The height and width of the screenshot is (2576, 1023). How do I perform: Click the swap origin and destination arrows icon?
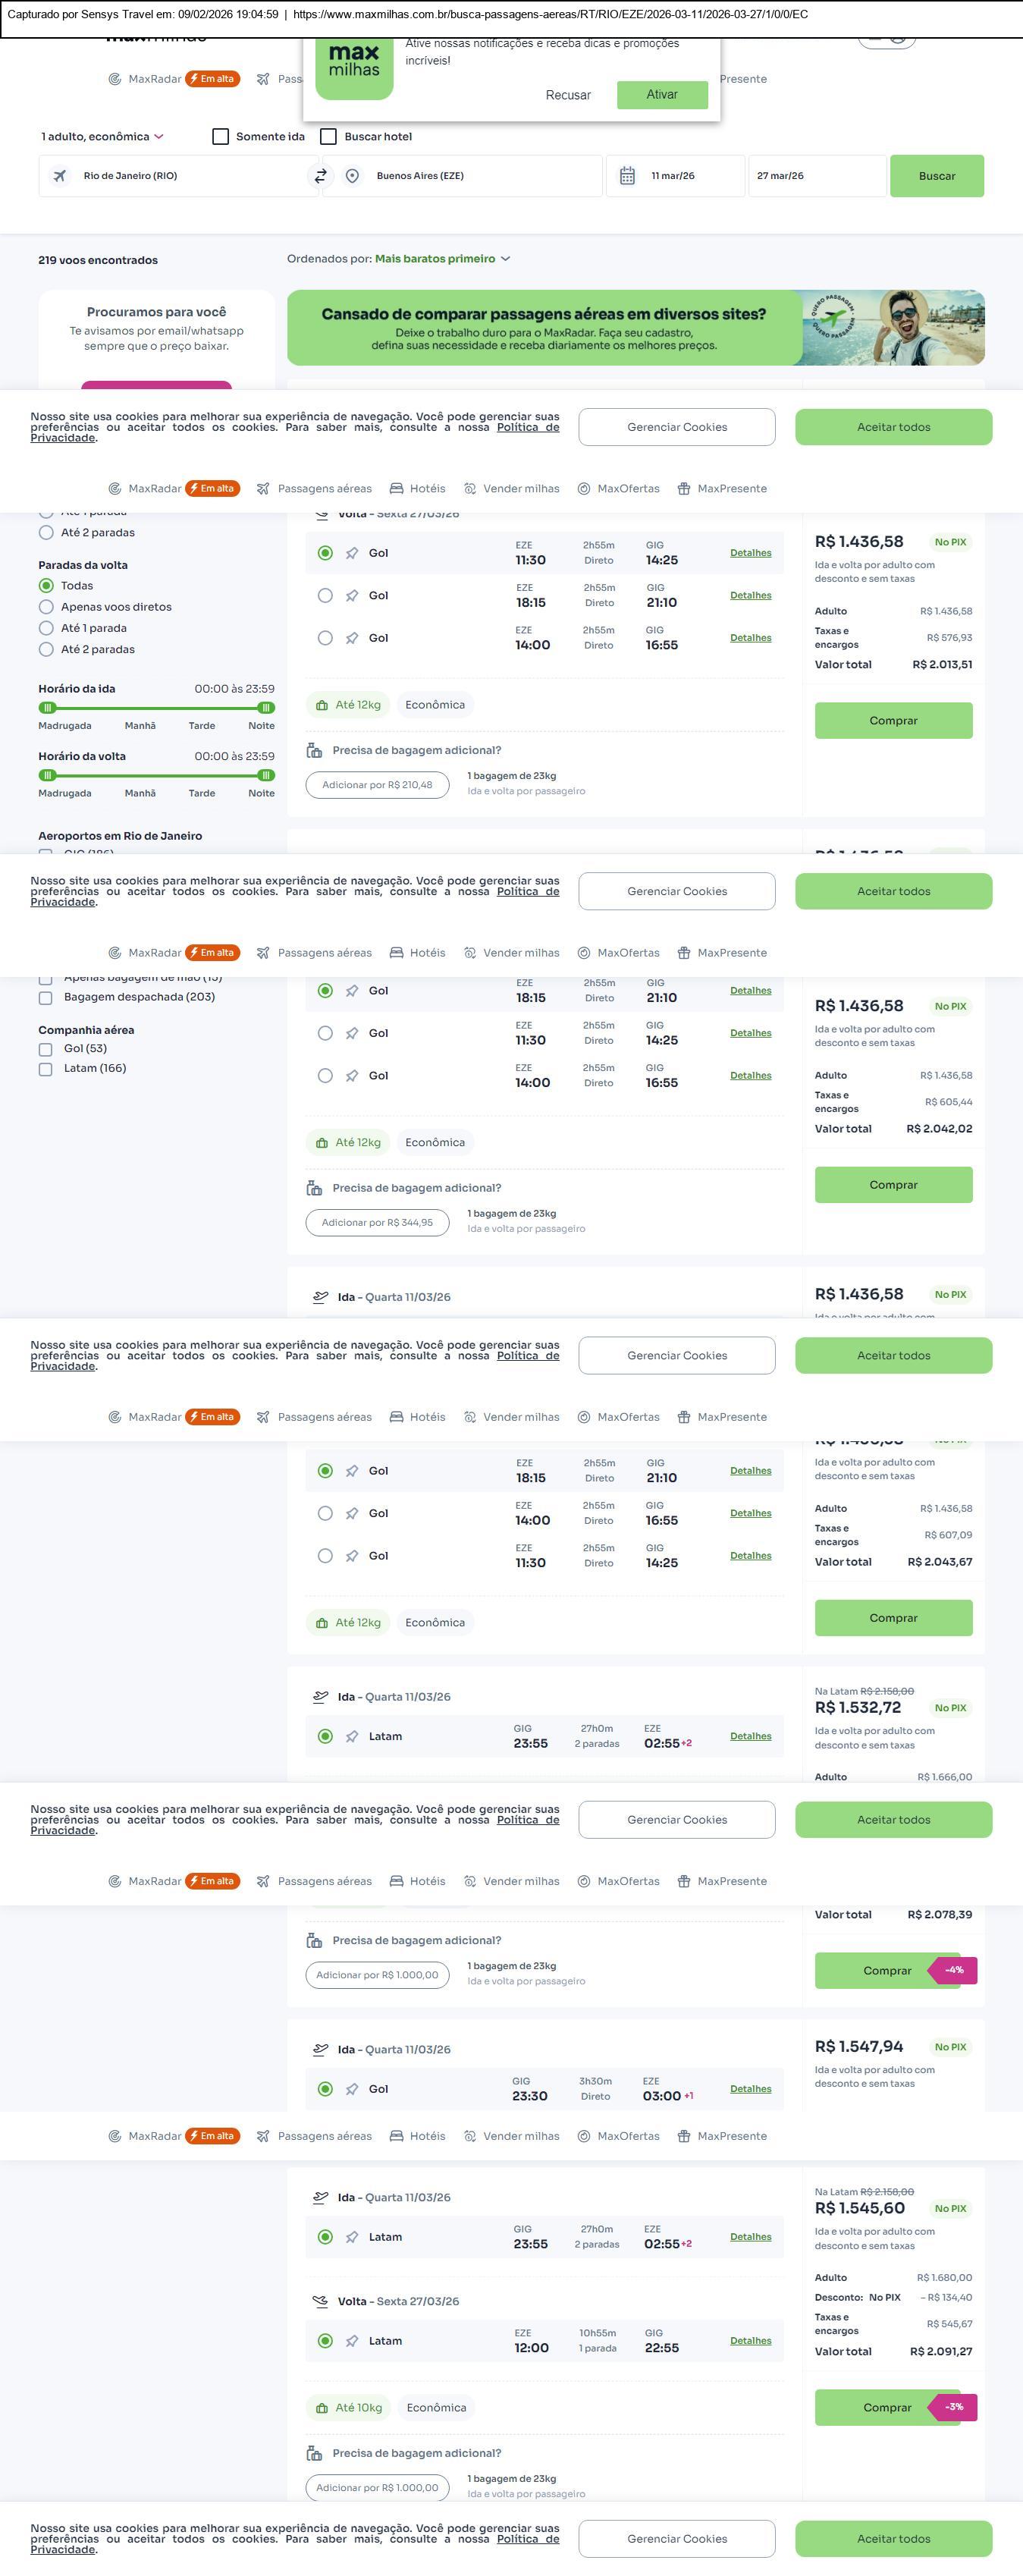pos(321,176)
